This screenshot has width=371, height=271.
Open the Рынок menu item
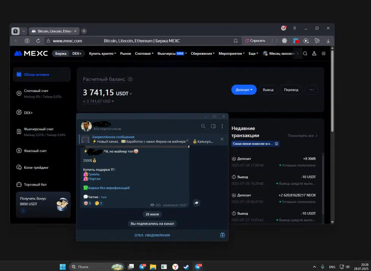click(x=125, y=54)
